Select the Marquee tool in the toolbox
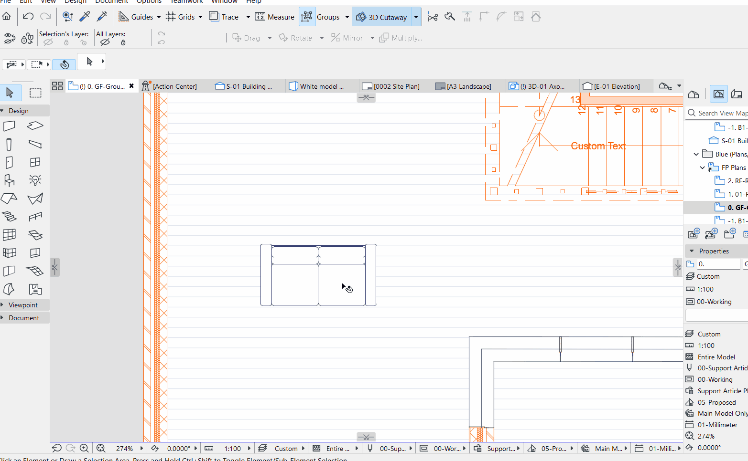Image resolution: width=748 pixels, height=461 pixels. (35, 93)
